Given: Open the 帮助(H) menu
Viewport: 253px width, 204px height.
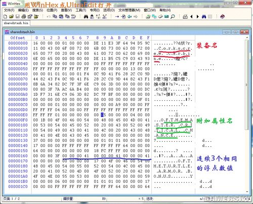Looking at the screenshot, I should click(165, 10).
